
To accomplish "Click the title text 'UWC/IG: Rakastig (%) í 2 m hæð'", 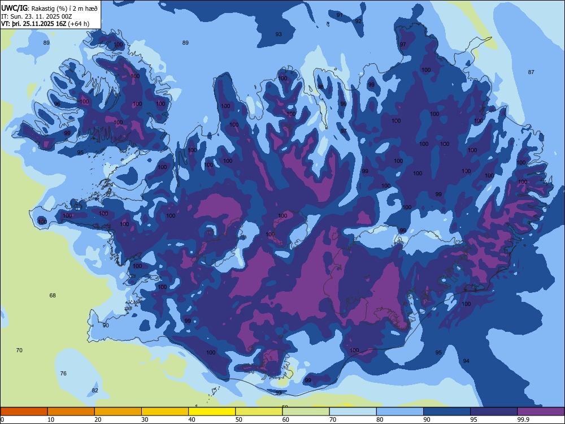I will pos(49,8).
